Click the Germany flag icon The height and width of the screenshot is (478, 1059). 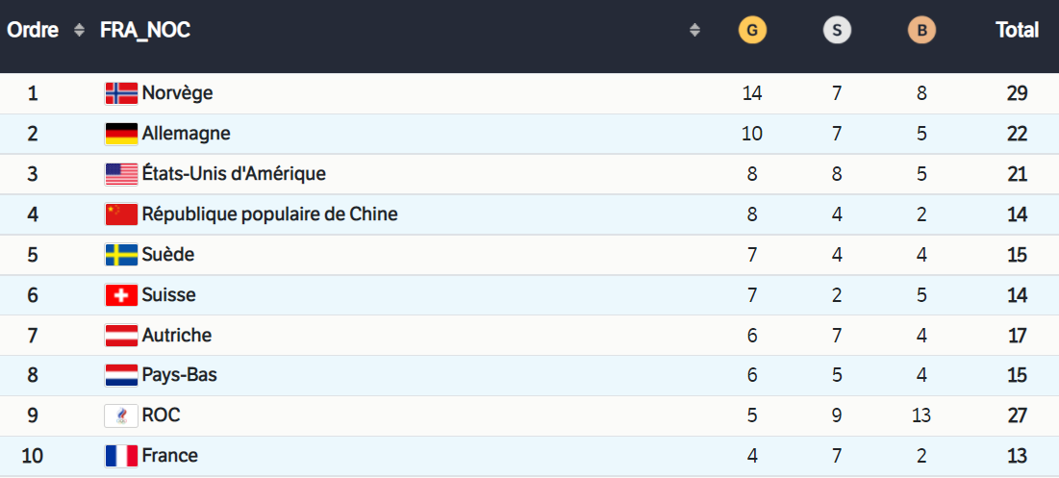coord(121,134)
